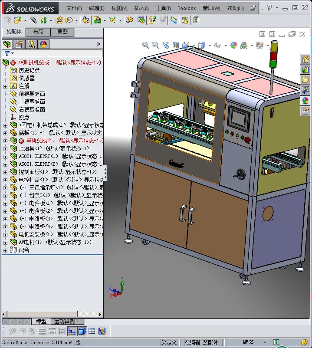
Task: Click the Edit Appearance color ball icon
Action: point(233,45)
